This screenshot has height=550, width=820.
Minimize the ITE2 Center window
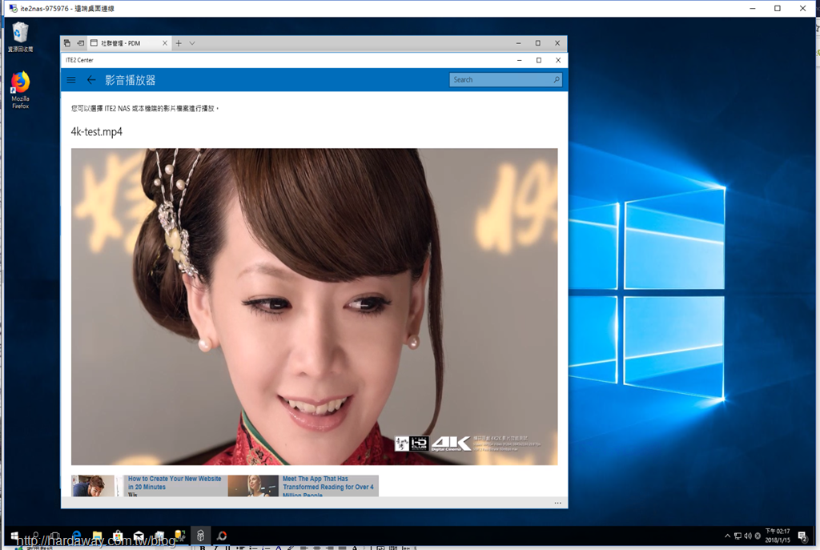click(519, 60)
